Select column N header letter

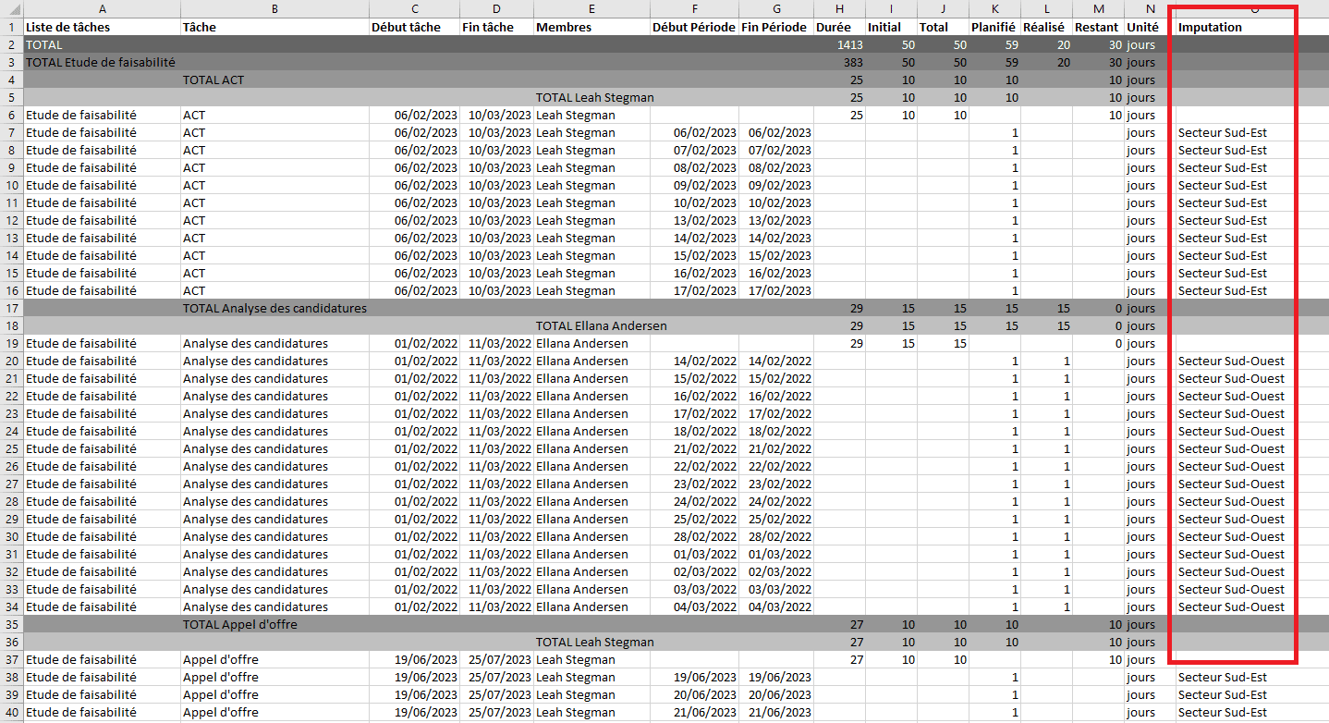point(1149,8)
